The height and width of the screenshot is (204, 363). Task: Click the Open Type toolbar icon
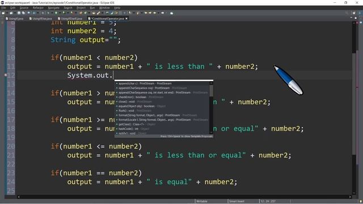94,13
